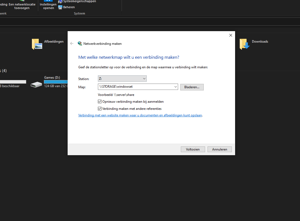The height and width of the screenshot is (221, 300).
Task: Select the Afbeeldingen folder label
Action: click(54, 42)
